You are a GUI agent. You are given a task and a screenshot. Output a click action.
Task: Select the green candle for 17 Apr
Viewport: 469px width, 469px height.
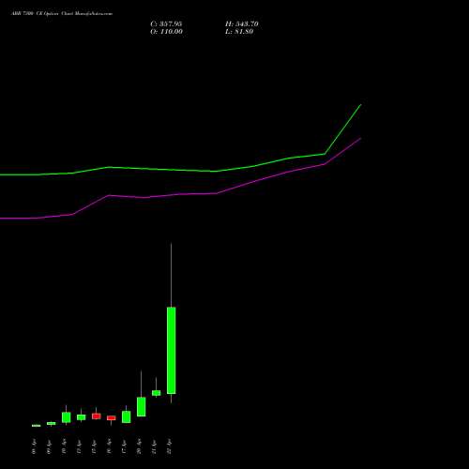coord(126,416)
